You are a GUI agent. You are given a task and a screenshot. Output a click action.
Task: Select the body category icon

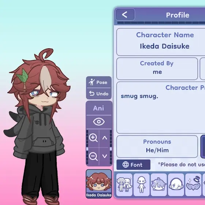click(141, 185)
